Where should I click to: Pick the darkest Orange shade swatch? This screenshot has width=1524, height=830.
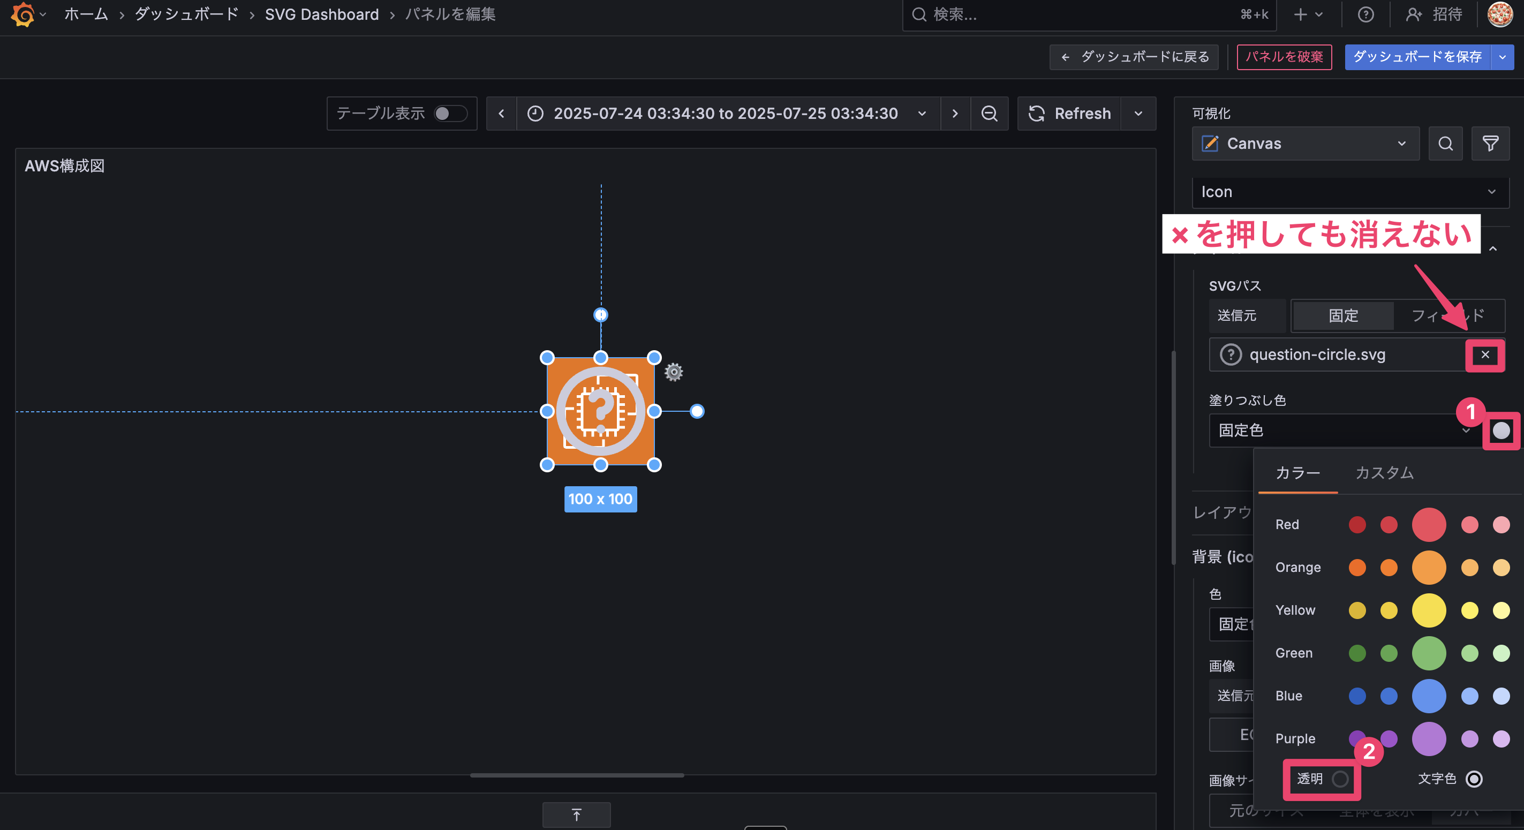click(1357, 567)
